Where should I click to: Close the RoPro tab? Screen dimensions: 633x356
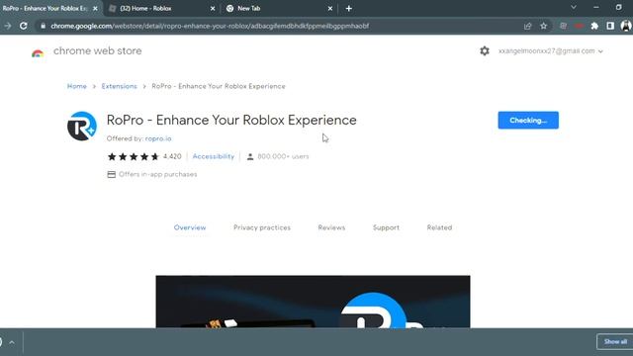(95, 8)
